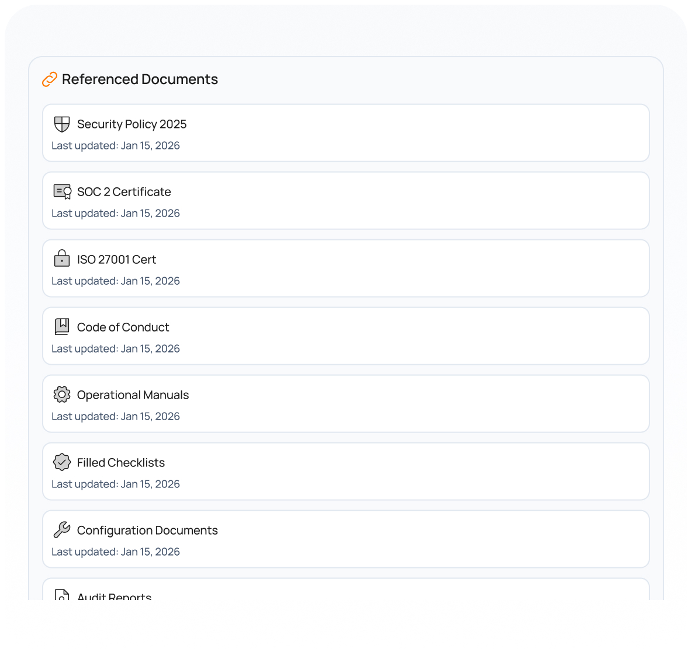Click the shield icon for Security Policy 2025
The image size is (692, 656).
(x=62, y=124)
